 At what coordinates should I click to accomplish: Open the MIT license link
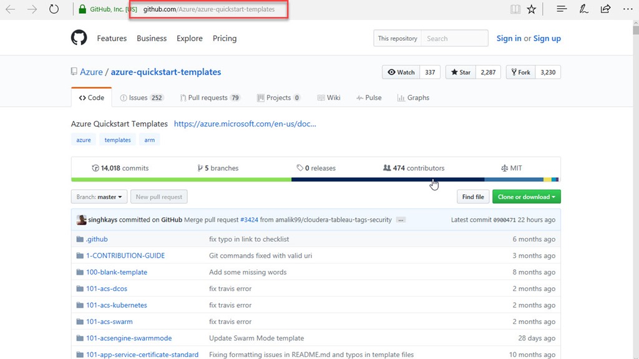512,168
